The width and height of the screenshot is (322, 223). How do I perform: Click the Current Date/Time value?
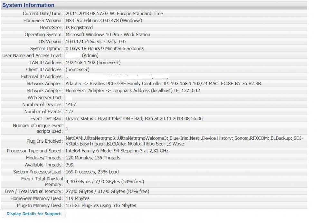click(114, 14)
